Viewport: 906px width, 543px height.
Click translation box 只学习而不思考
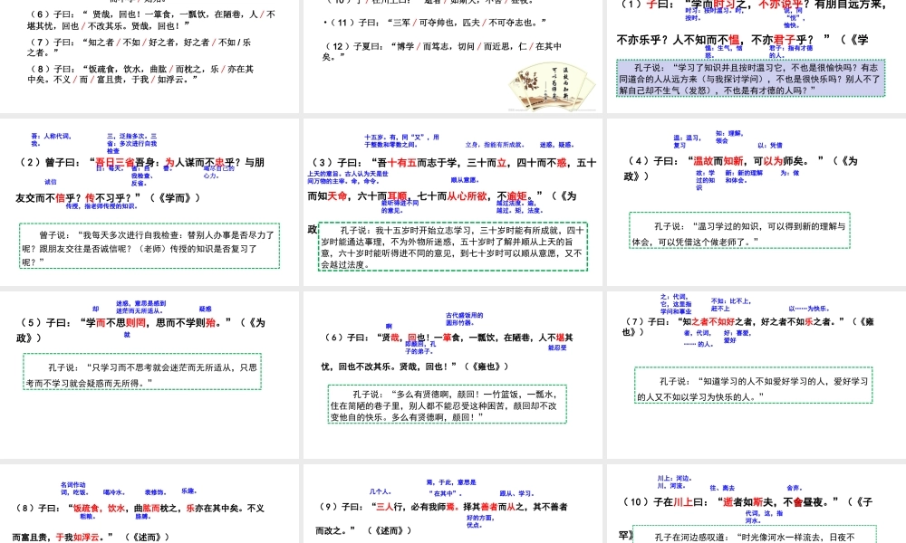(x=142, y=372)
